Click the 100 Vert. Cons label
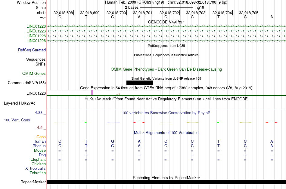The width and height of the screenshot is (286, 189). pos(17,120)
